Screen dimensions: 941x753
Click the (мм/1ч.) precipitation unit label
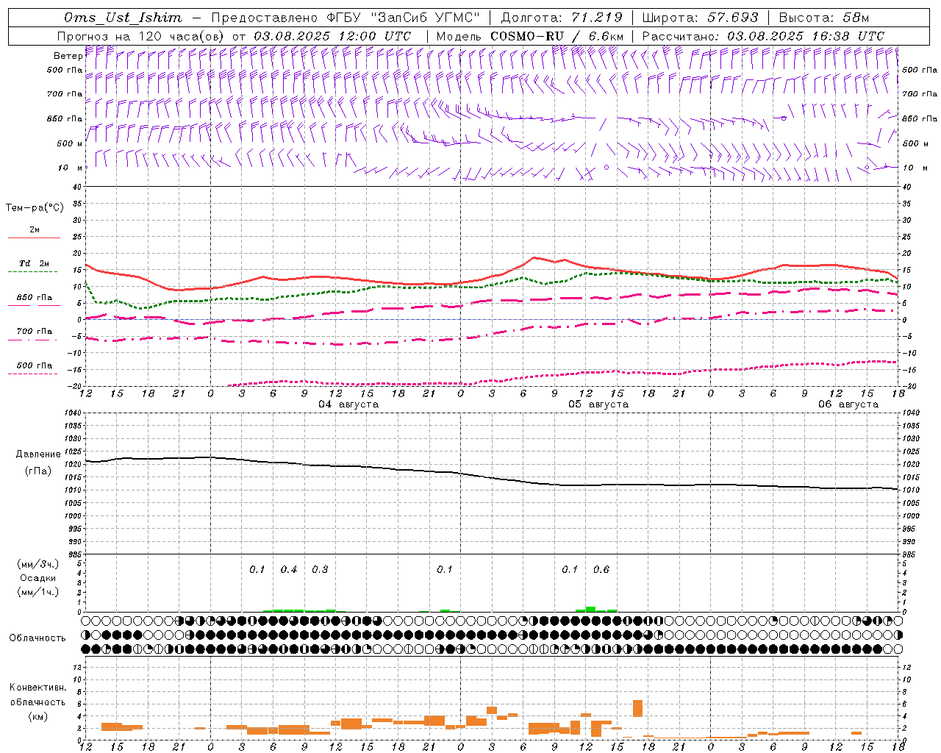(x=38, y=592)
